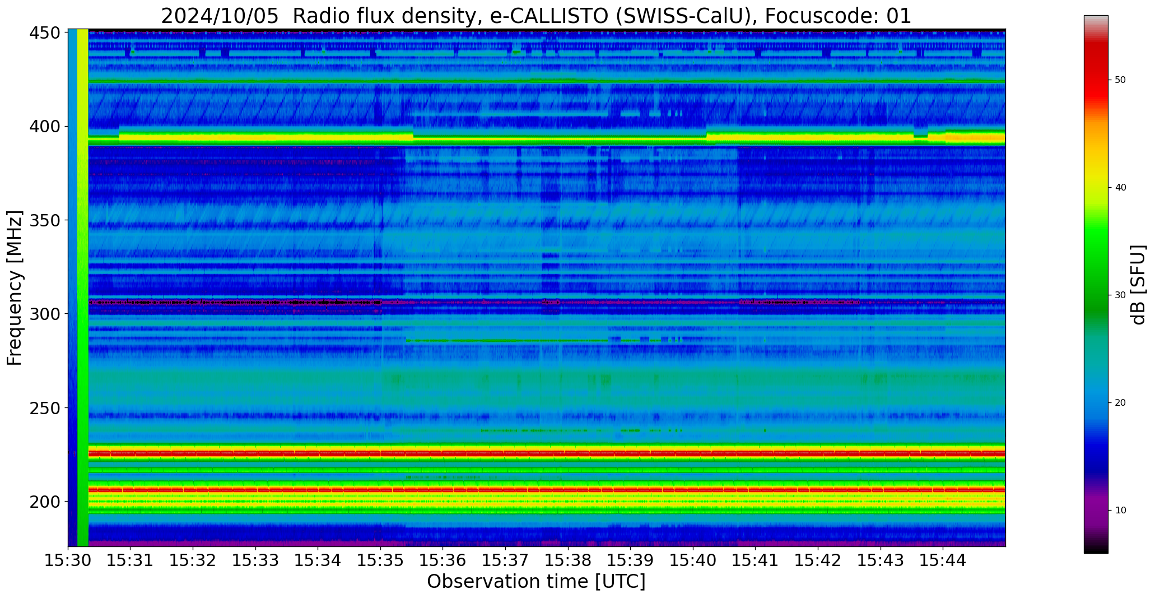Click the 350 frequency tick label
The width and height of the screenshot is (1155, 598).
pos(45,220)
